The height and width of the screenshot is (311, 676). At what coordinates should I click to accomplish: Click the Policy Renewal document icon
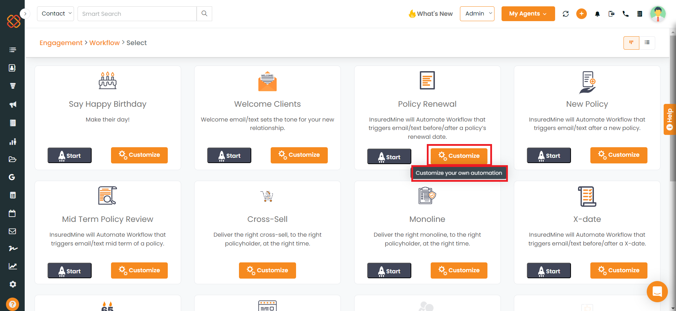coord(427,80)
